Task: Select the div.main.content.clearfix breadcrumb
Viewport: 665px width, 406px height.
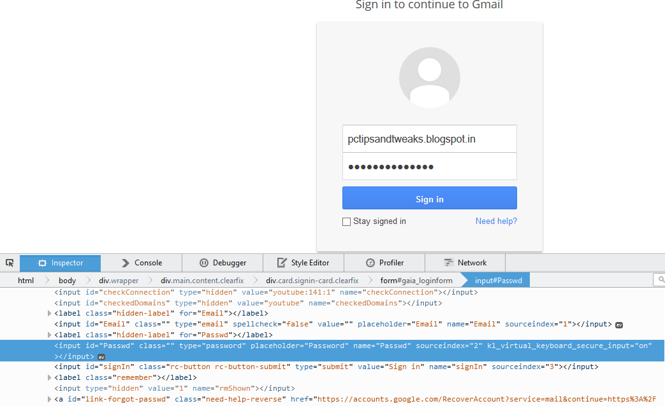Action: [x=202, y=280]
